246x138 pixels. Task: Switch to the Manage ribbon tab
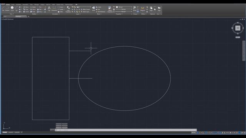coord(37,5)
